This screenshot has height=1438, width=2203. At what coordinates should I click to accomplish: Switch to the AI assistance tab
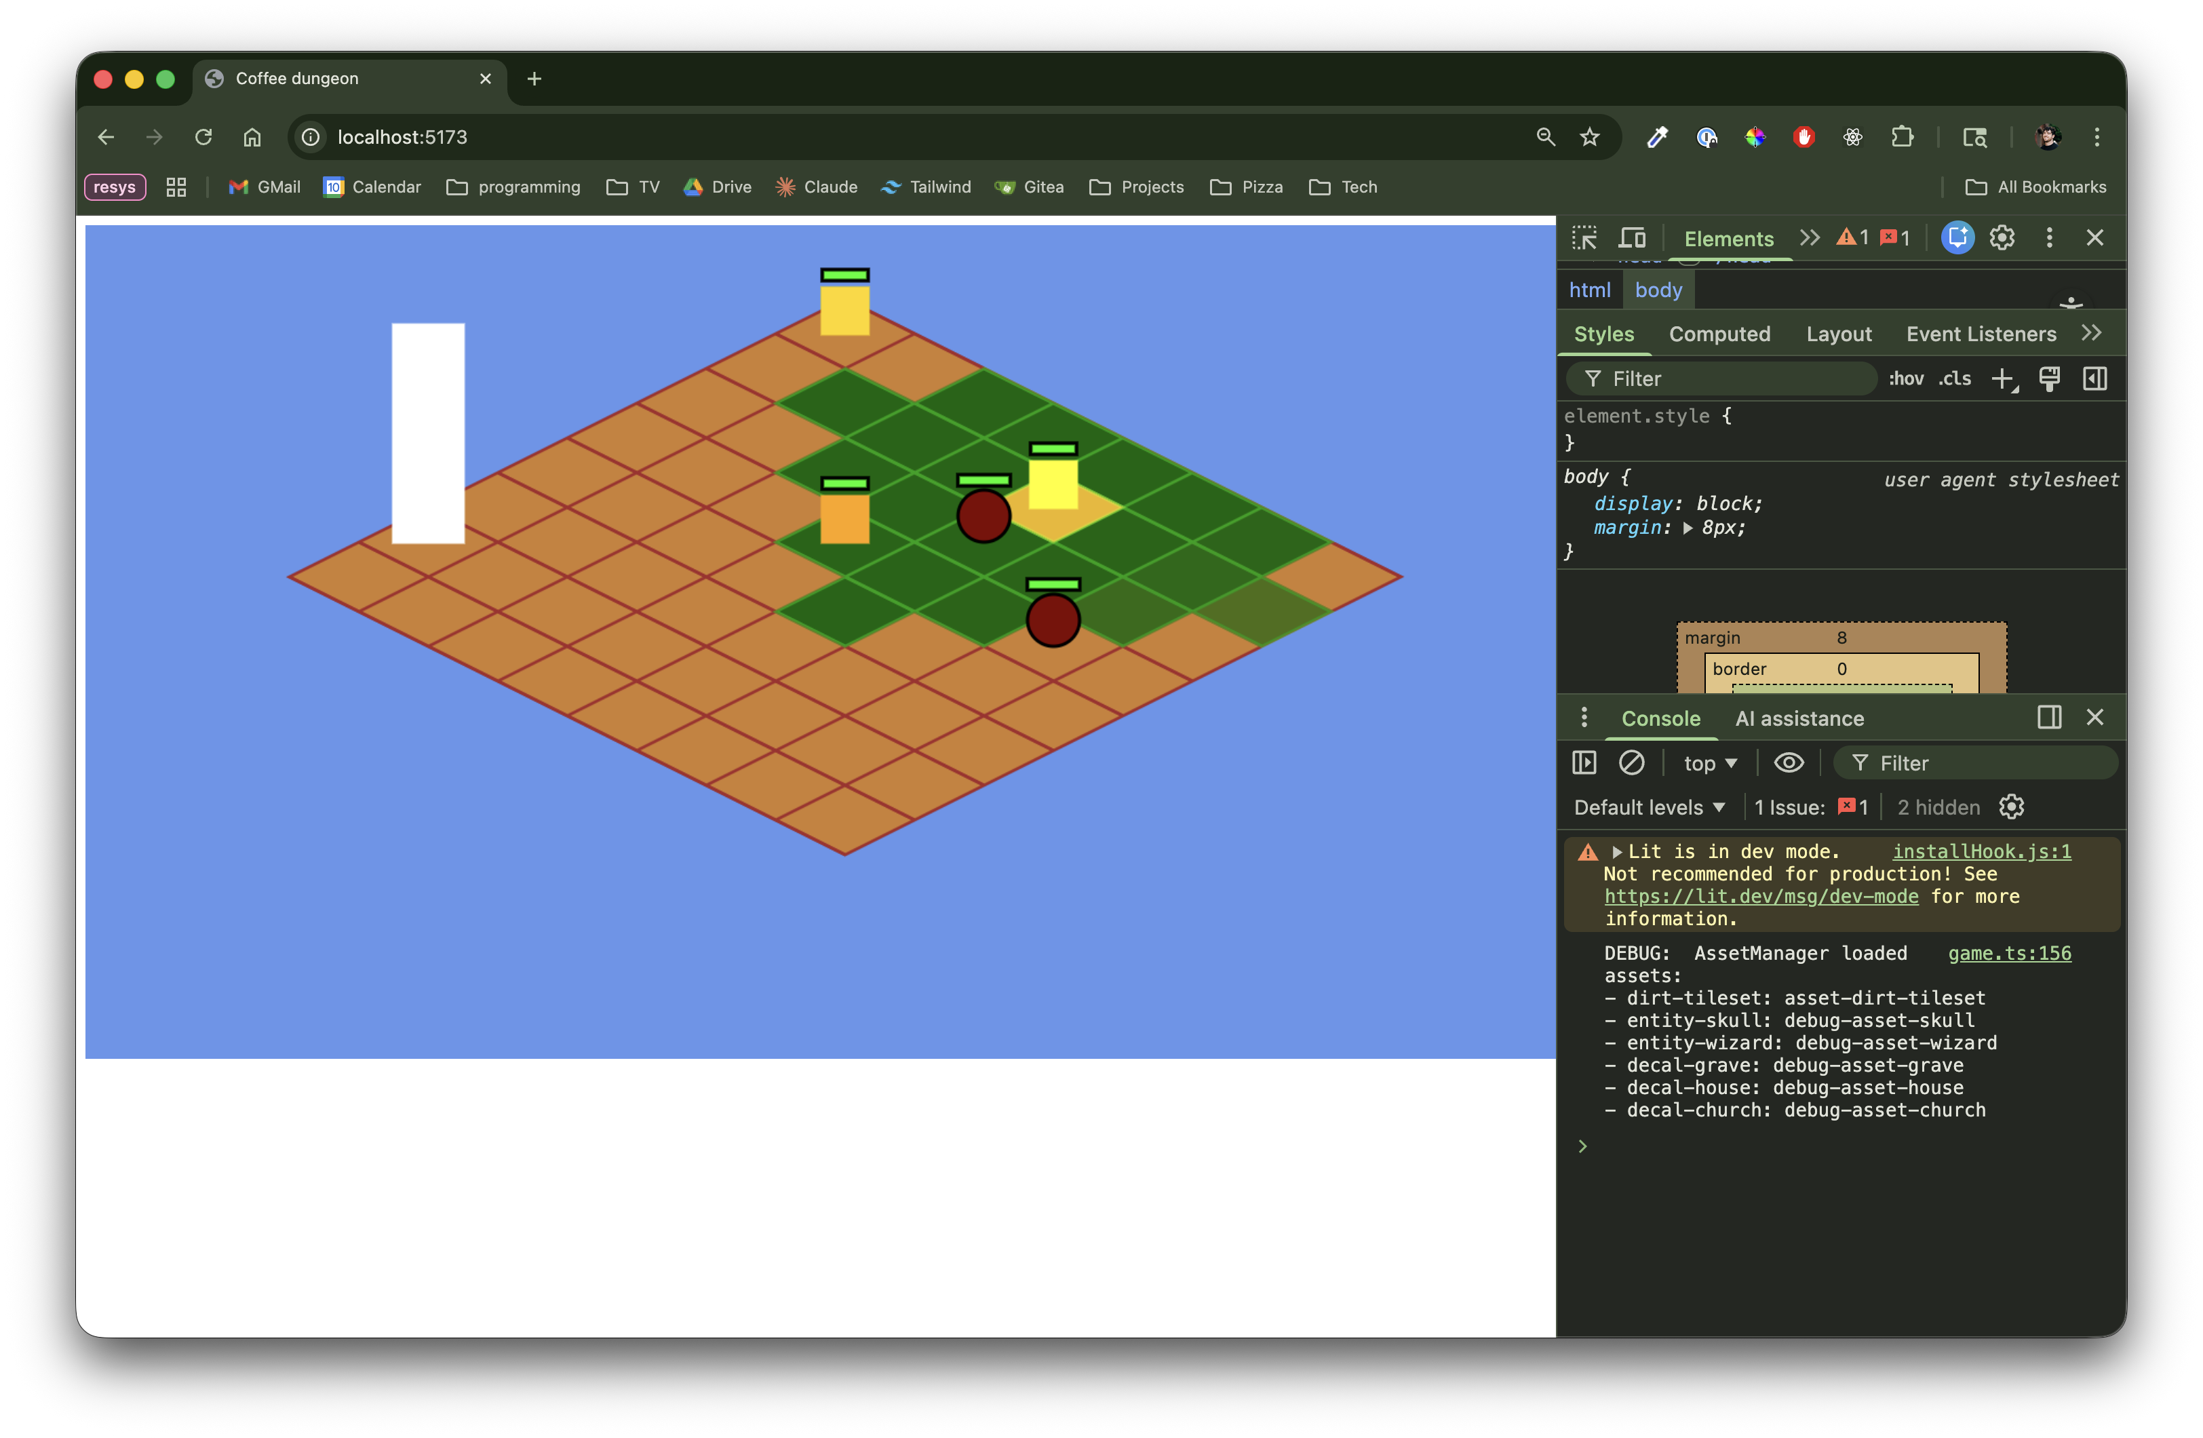coord(1799,718)
